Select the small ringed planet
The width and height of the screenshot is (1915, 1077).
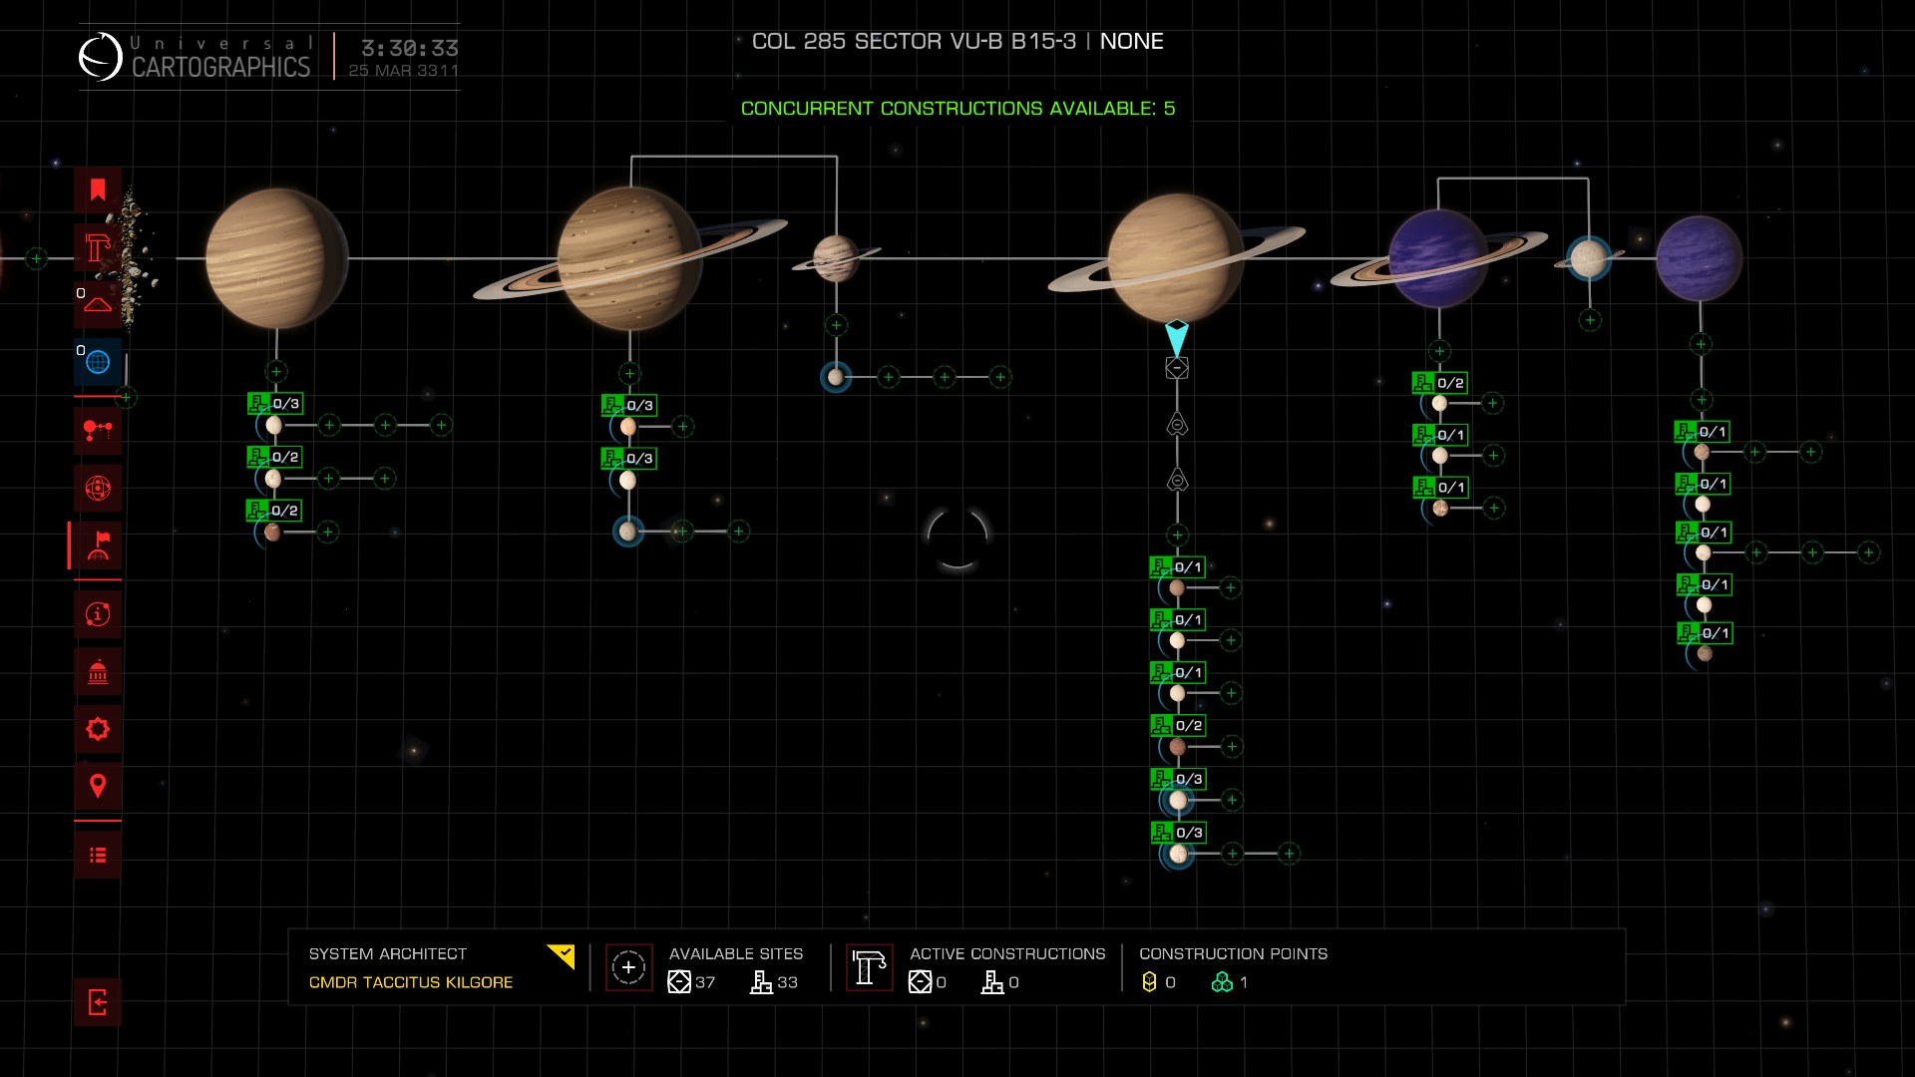(836, 258)
